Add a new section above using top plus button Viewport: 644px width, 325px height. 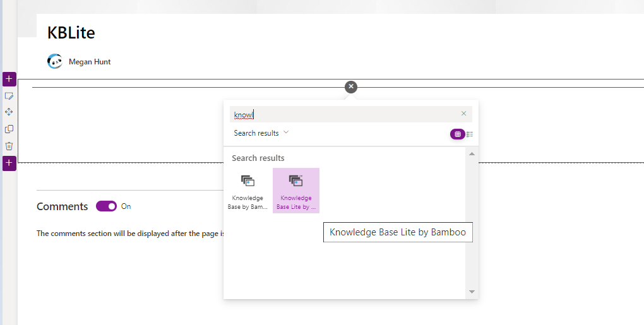click(9, 79)
